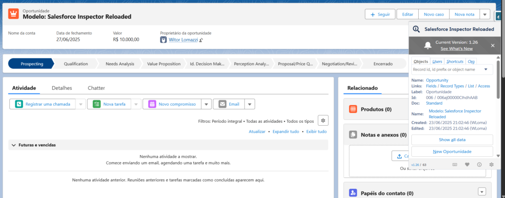Select the Qualification stage
This screenshot has width=505, height=198.
click(75, 64)
